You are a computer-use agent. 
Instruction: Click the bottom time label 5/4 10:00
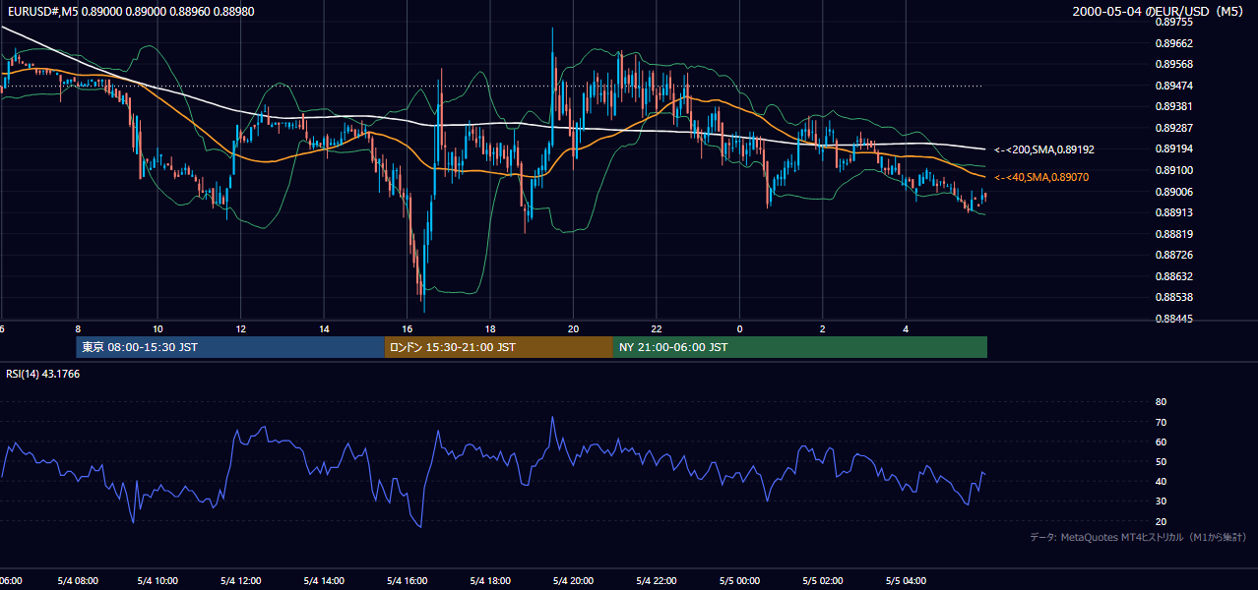click(158, 581)
